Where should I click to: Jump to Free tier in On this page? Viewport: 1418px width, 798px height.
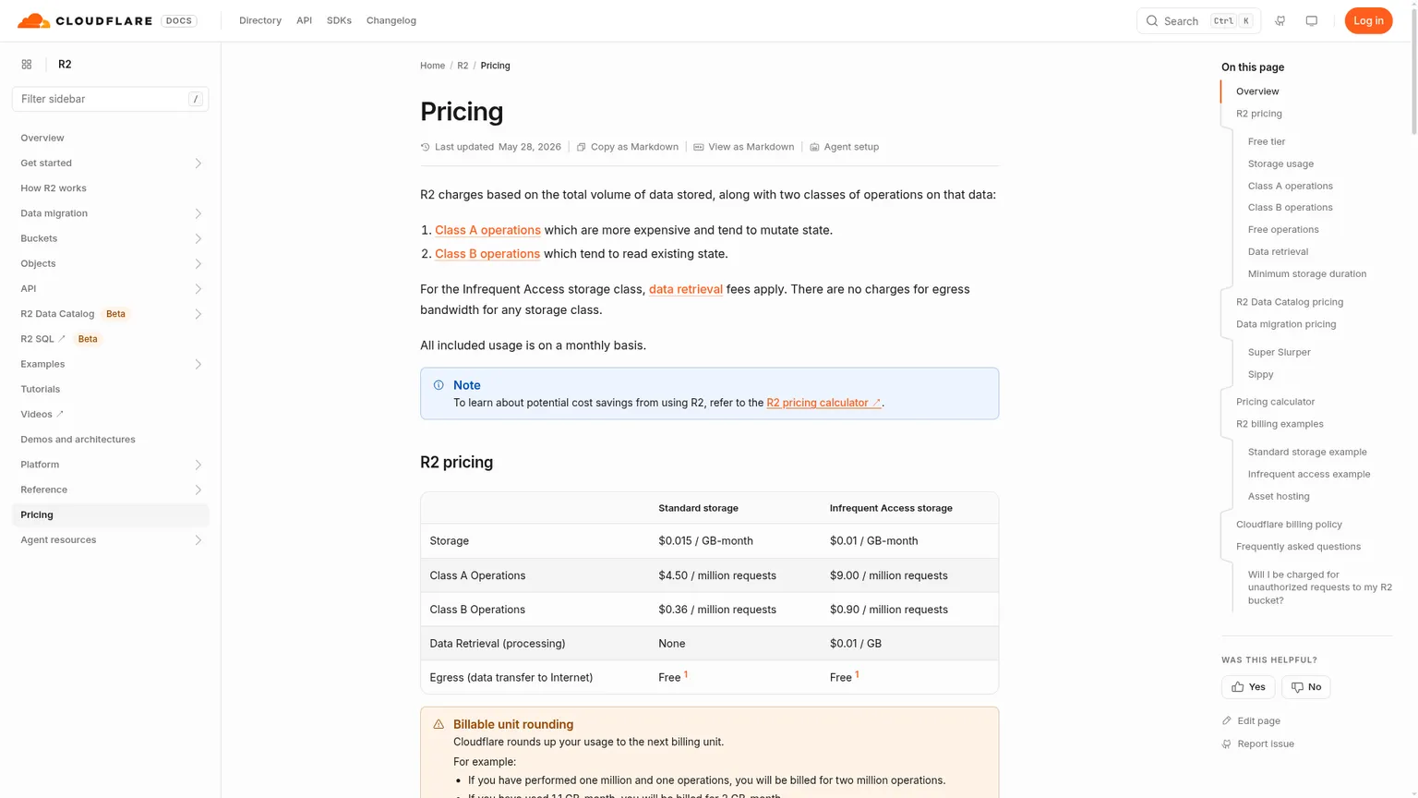click(x=1267, y=141)
